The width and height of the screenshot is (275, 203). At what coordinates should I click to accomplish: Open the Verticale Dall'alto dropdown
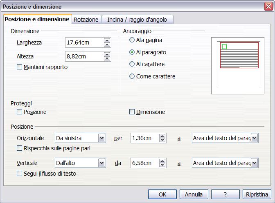[x=101, y=163]
